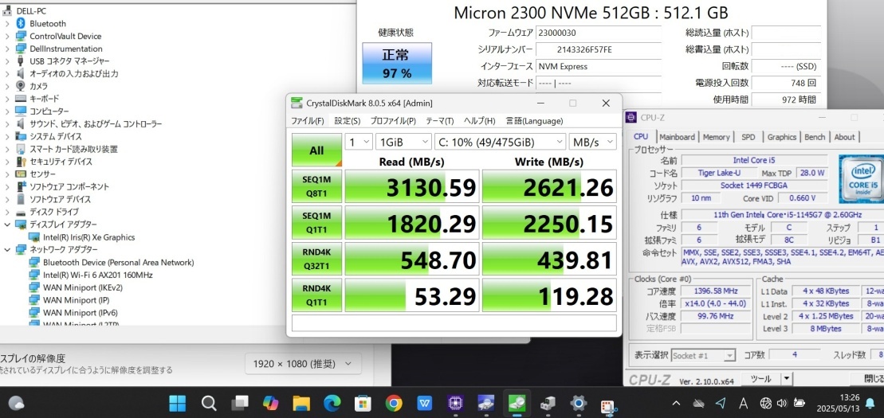Click the CrystalDiskMark empty status field
Screen dimensions: 884x418
pos(454,322)
